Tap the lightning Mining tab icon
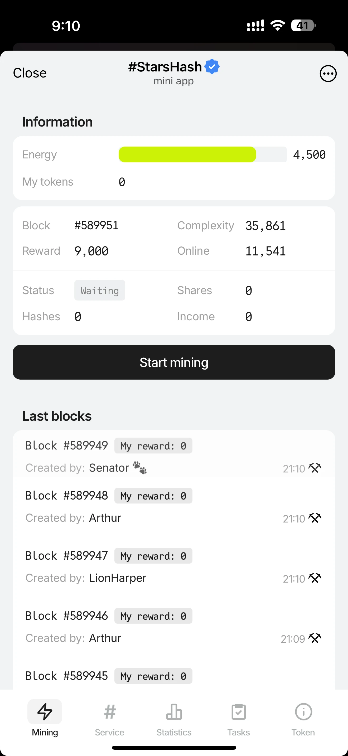 [45, 711]
